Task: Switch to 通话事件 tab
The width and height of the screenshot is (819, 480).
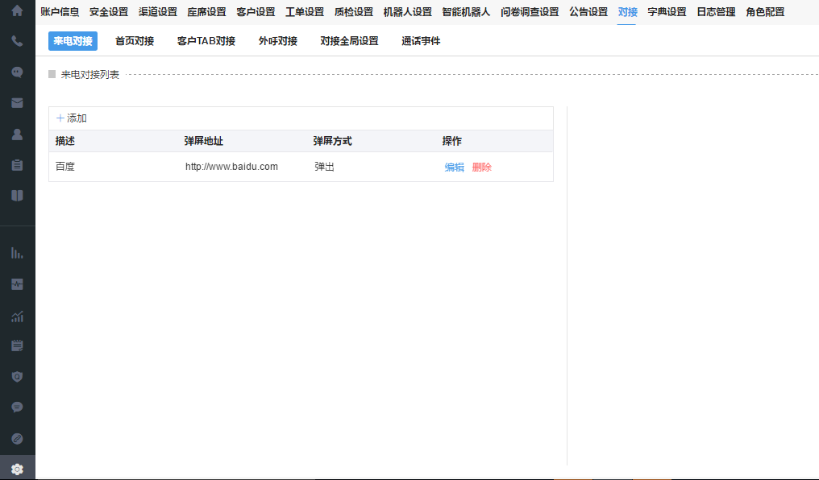Action: point(421,41)
